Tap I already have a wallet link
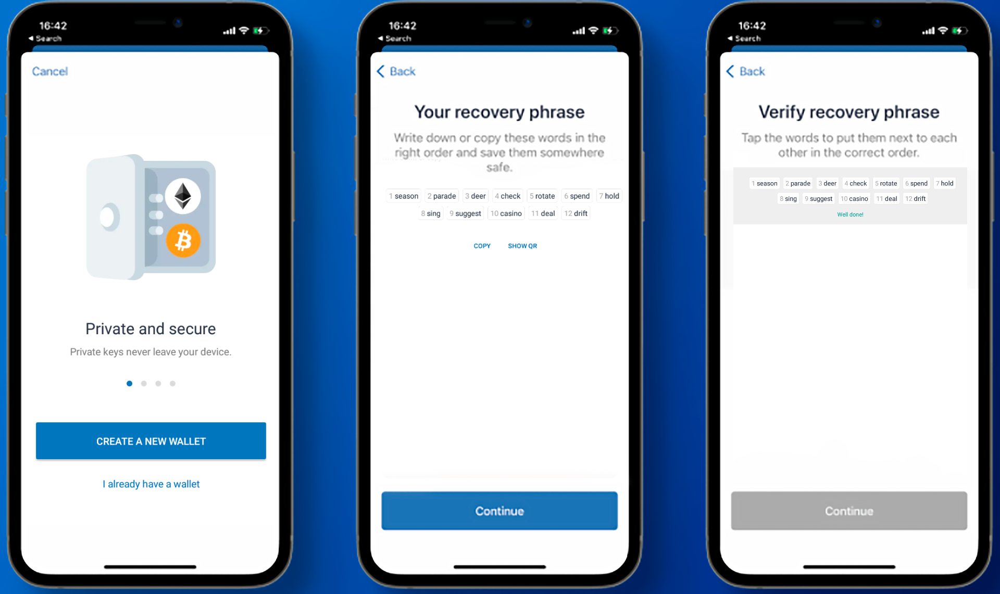Viewport: 1000px width, 594px height. pyautogui.click(x=151, y=484)
